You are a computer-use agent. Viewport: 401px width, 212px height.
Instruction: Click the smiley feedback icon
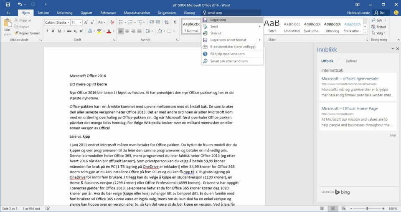click(x=396, y=13)
